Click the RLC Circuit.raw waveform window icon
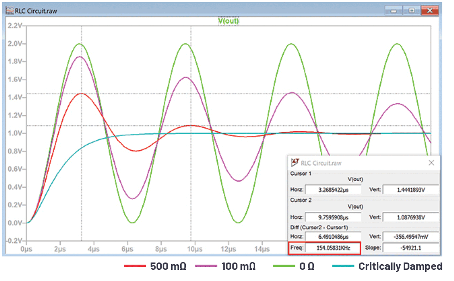This screenshot has height=281, width=454. 9,11
